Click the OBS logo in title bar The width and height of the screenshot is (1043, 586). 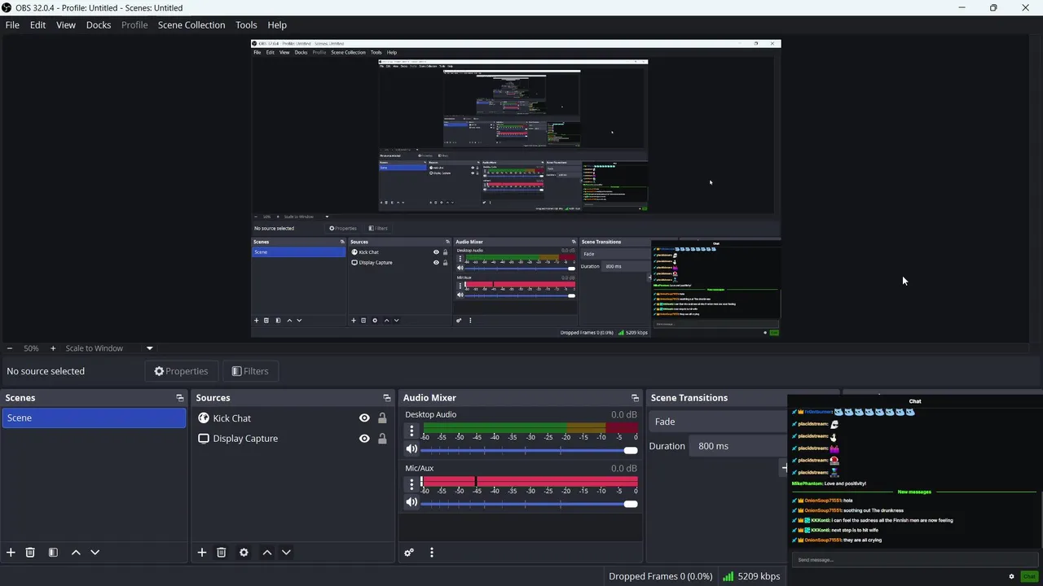(7, 7)
